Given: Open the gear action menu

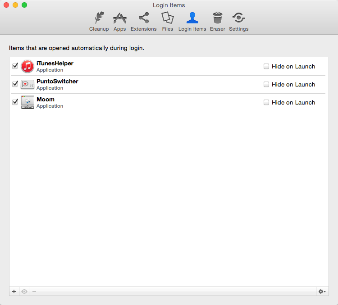Looking at the screenshot, I should pyautogui.click(x=322, y=291).
